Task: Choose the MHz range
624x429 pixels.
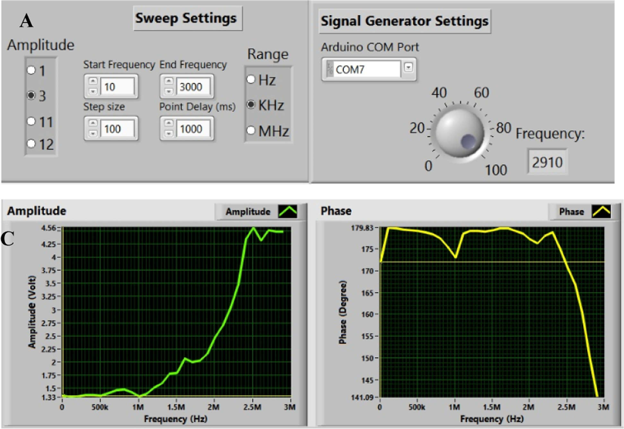Action: pos(251,130)
